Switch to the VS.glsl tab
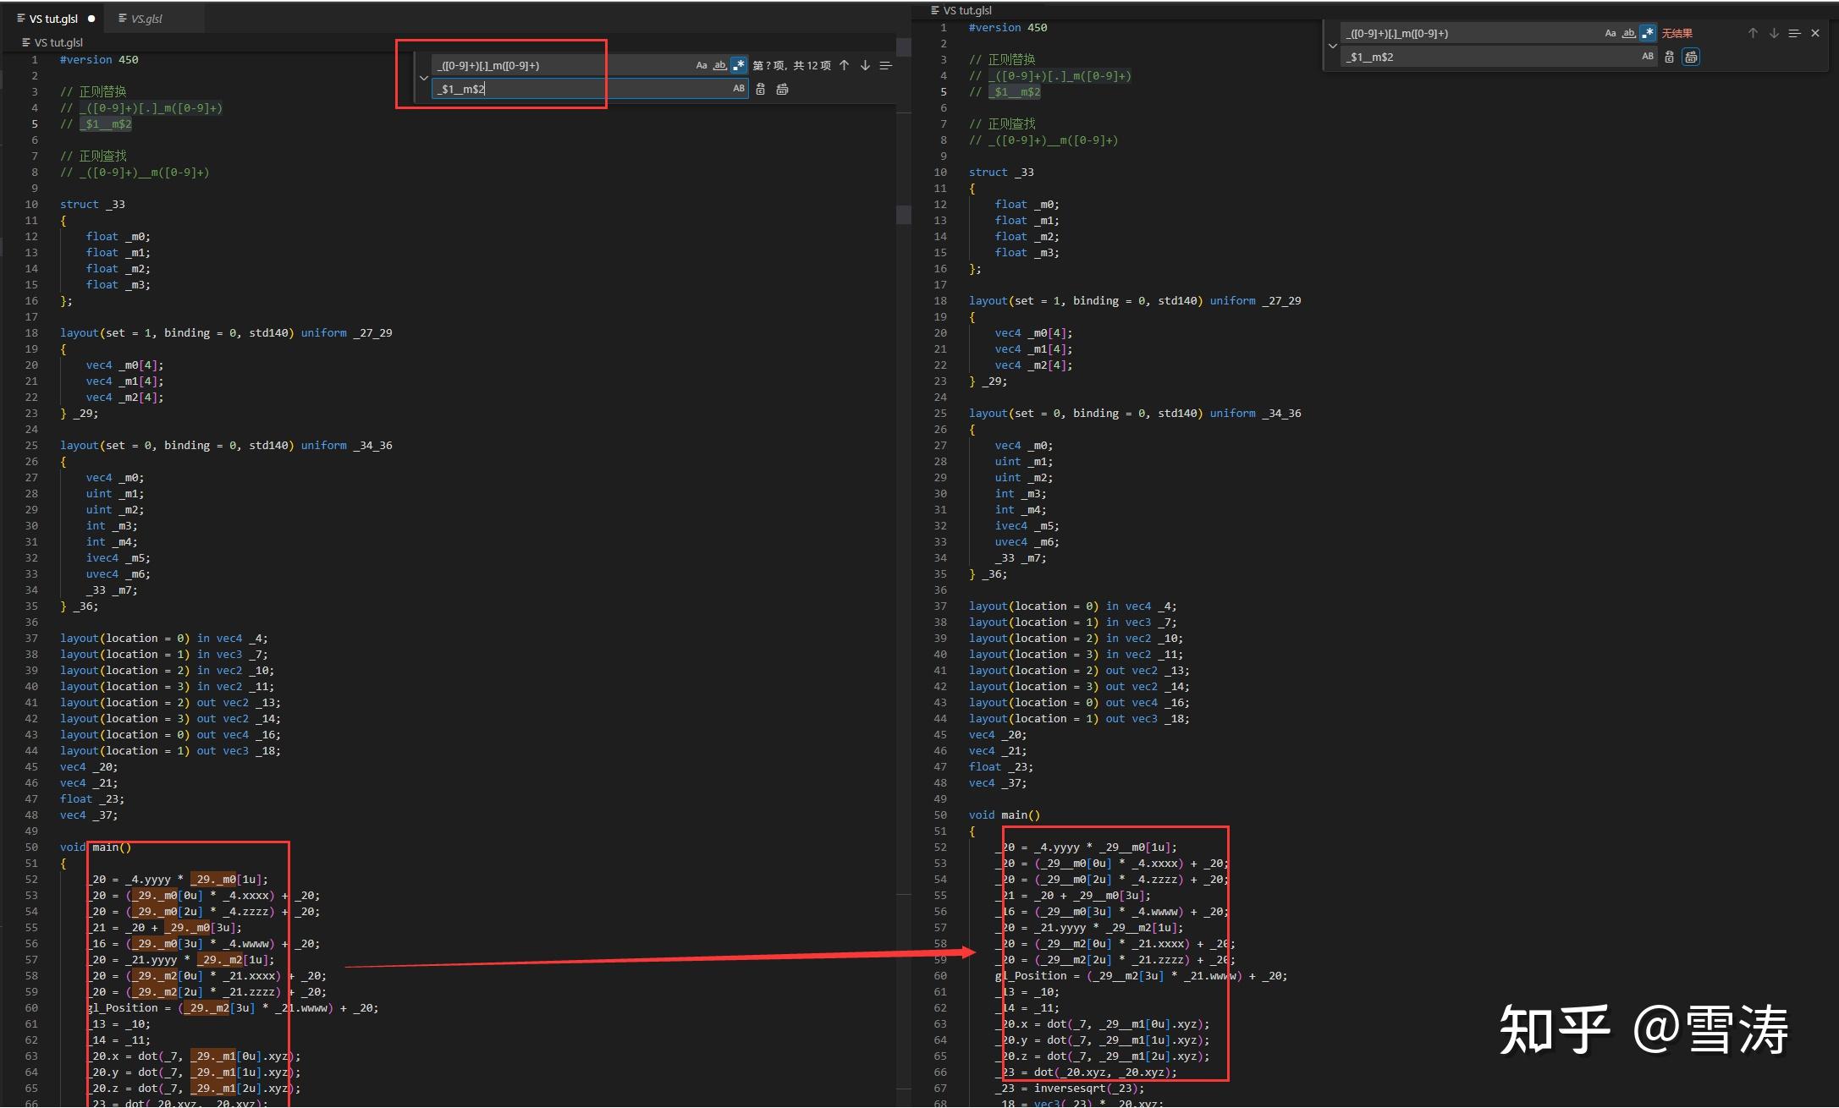Viewport: 1839px width, 1108px height. (146, 19)
